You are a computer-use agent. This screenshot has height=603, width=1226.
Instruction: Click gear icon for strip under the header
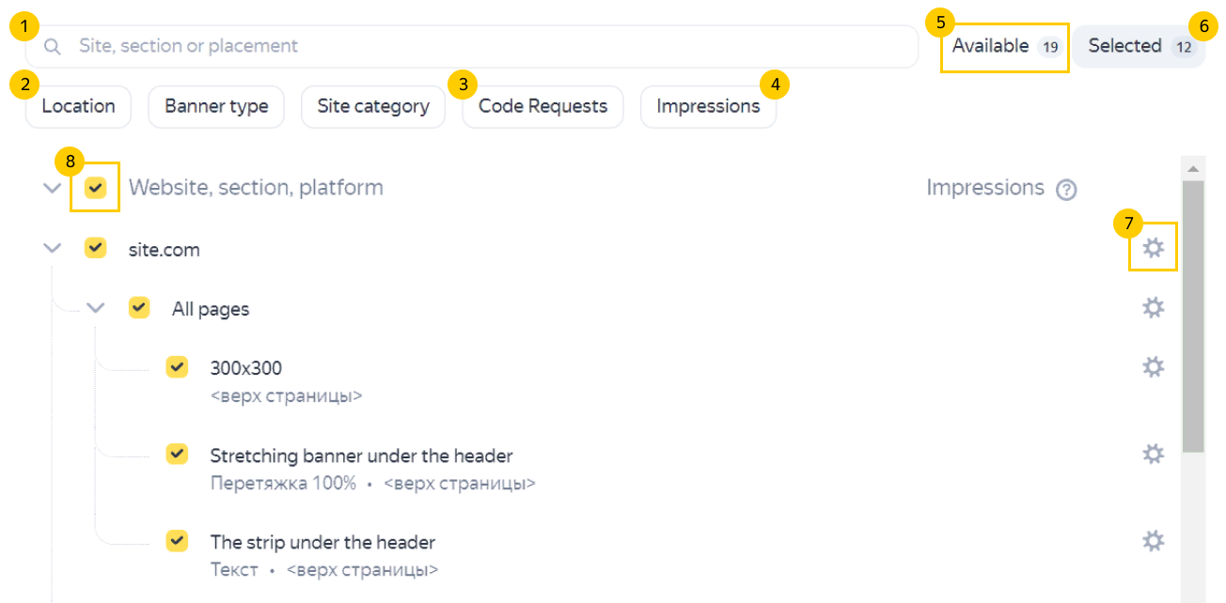[x=1153, y=540]
